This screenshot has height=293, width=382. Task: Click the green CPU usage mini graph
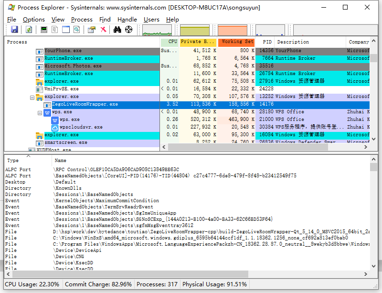click(x=157, y=30)
